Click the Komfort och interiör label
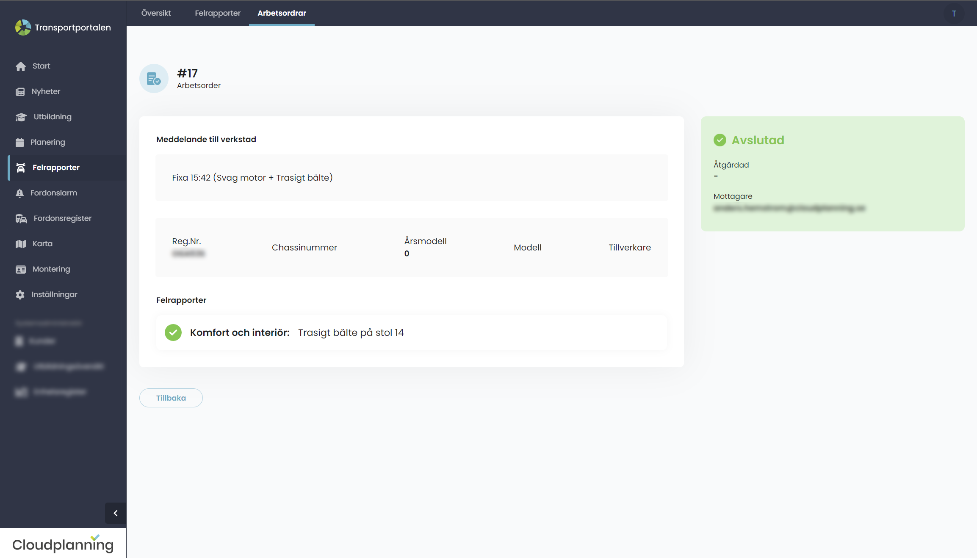Image resolution: width=977 pixels, height=558 pixels. point(240,333)
